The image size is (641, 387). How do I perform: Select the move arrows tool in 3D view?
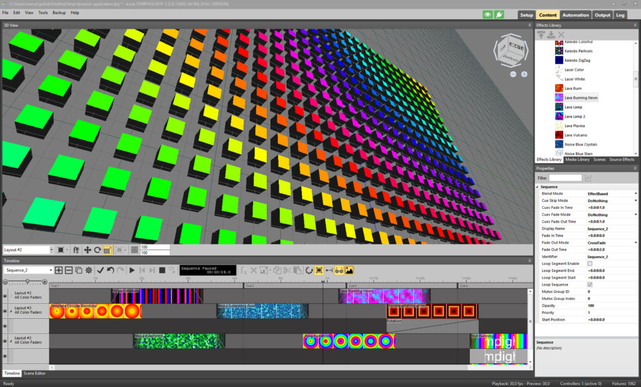click(x=88, y=249)
